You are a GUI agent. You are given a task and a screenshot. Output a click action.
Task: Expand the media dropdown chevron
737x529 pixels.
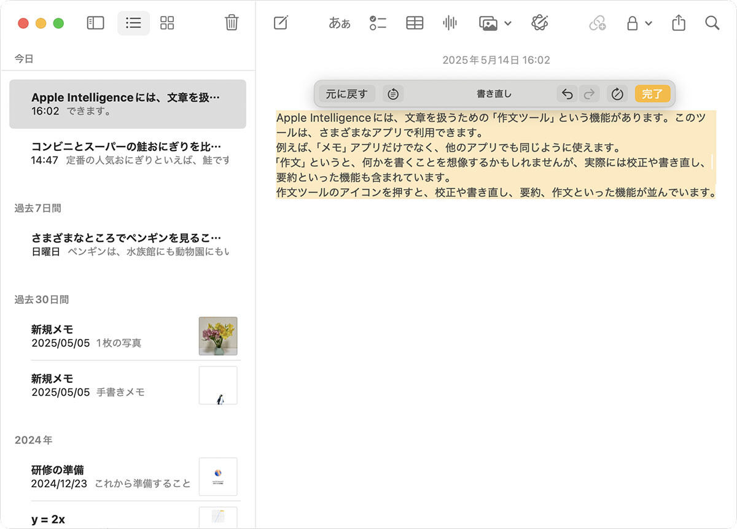click(x=508, y=24)
